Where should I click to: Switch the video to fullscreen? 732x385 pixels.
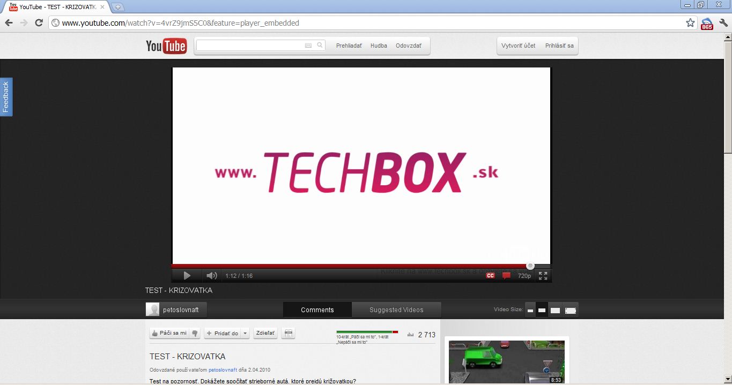click(x=543, y=276)
